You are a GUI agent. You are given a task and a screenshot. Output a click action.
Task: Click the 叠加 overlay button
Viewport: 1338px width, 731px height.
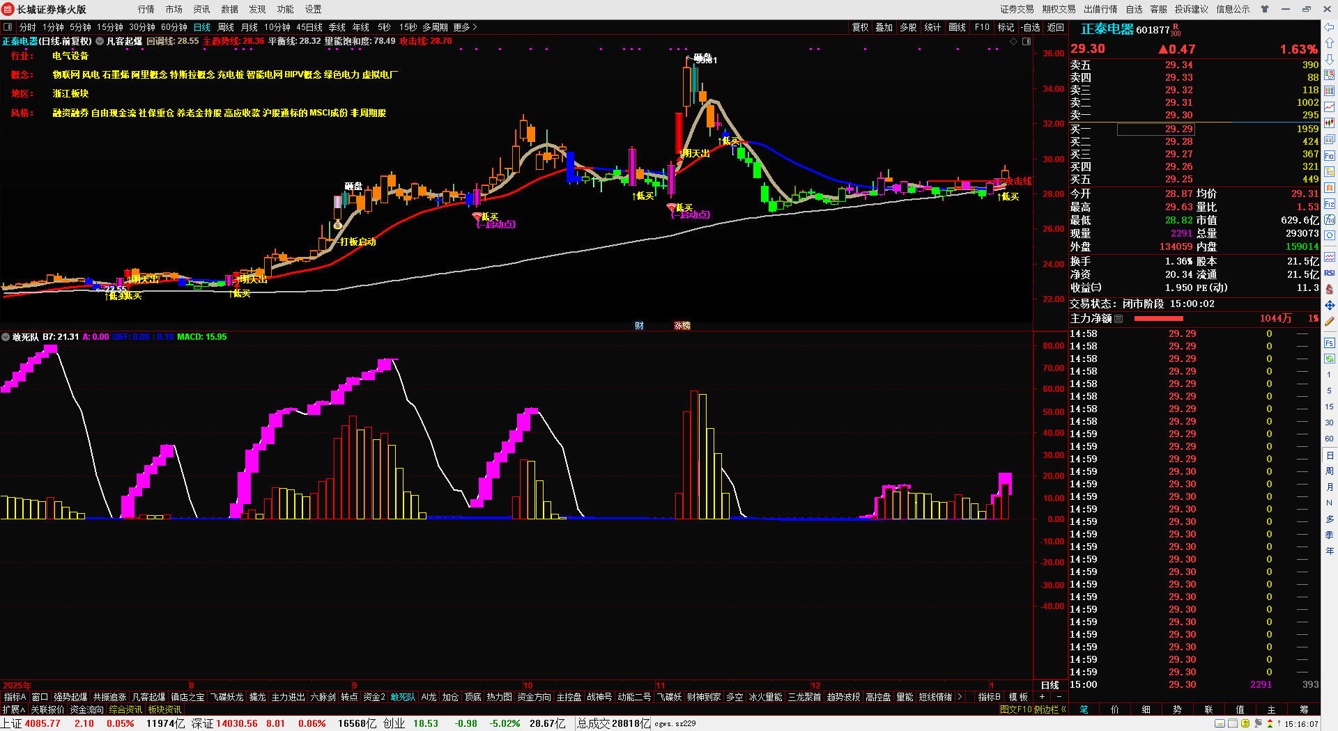click(x=884, y=27)
